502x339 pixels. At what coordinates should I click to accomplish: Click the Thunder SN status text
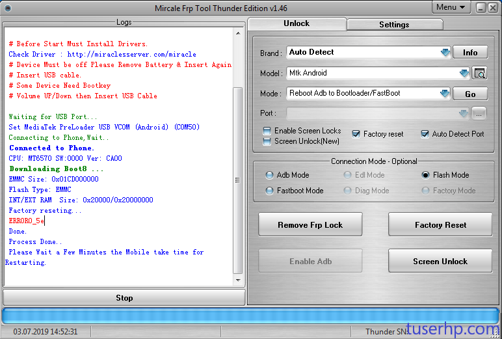[x=386, y=332]
